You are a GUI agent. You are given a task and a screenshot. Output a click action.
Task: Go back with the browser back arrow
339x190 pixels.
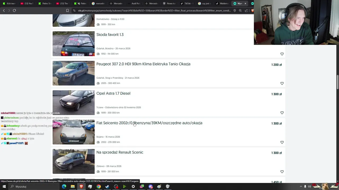point(4,11)
